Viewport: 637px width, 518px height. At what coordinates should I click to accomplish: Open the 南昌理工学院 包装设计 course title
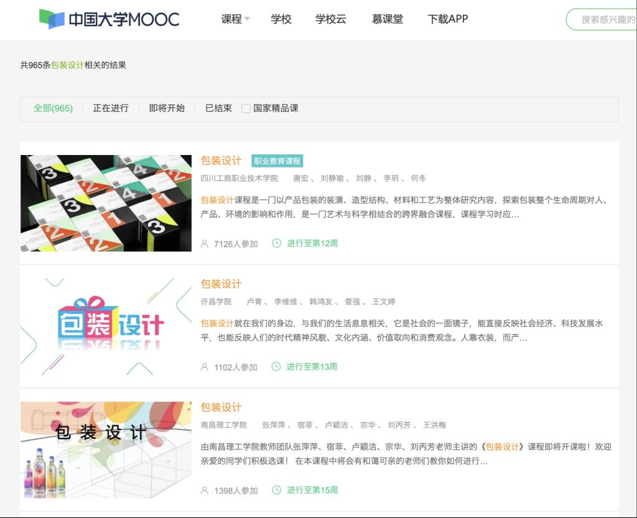(x=221, y=407)
